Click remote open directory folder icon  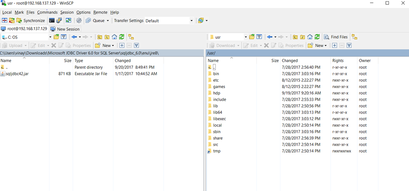coord(252,37)
